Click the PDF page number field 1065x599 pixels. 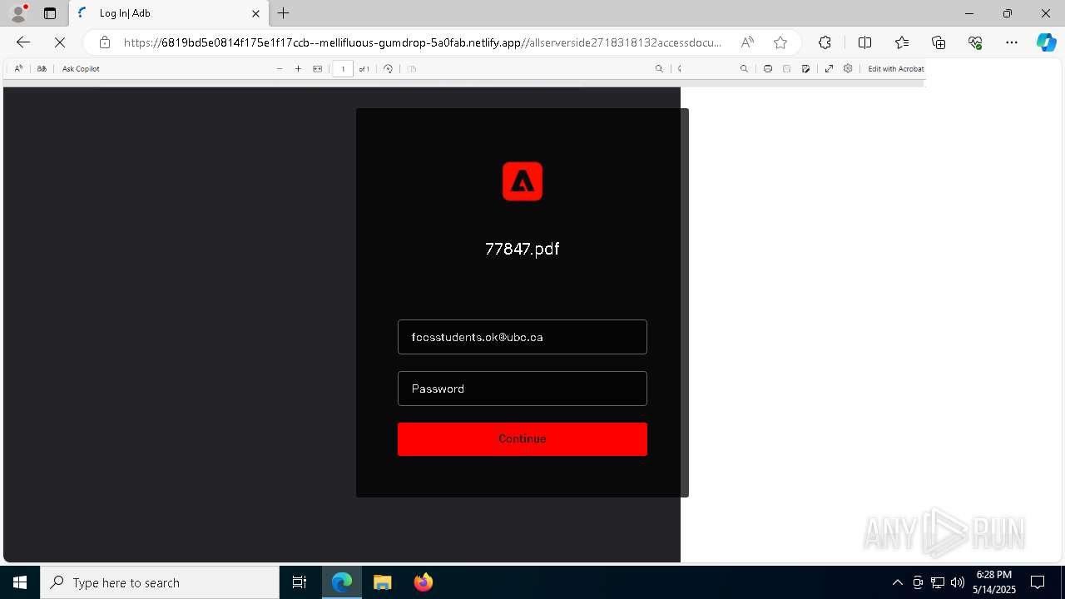click(x=343, y=69)
